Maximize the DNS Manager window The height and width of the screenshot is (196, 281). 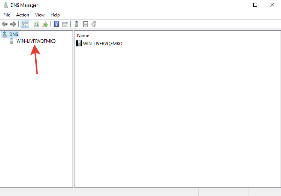coord(255,5)
